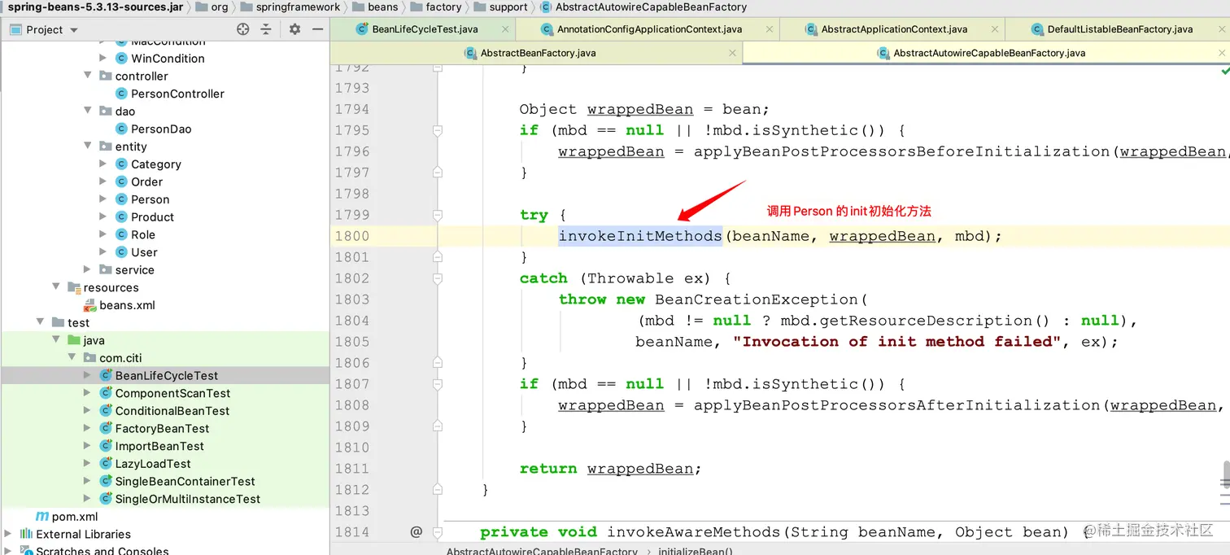This screenshot has height=555, width=1230.
Task: Collapse the entity package
Action: 88,146
